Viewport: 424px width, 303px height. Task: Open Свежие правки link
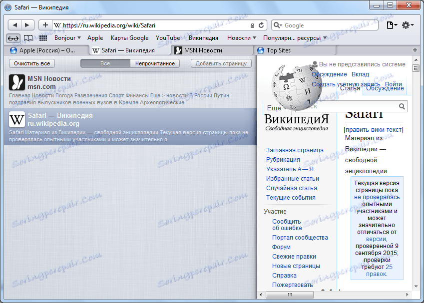coord(294,256)
